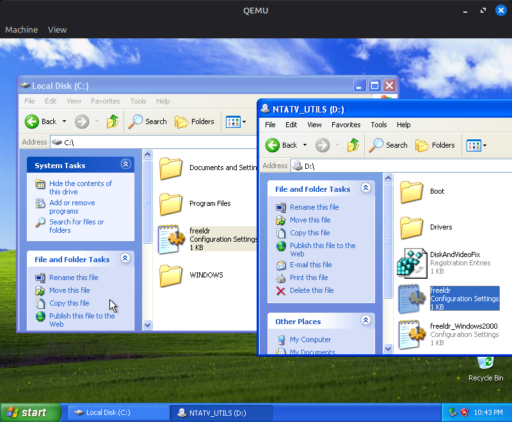Select DiskAndVideoFix registry file

pos(412,262)
